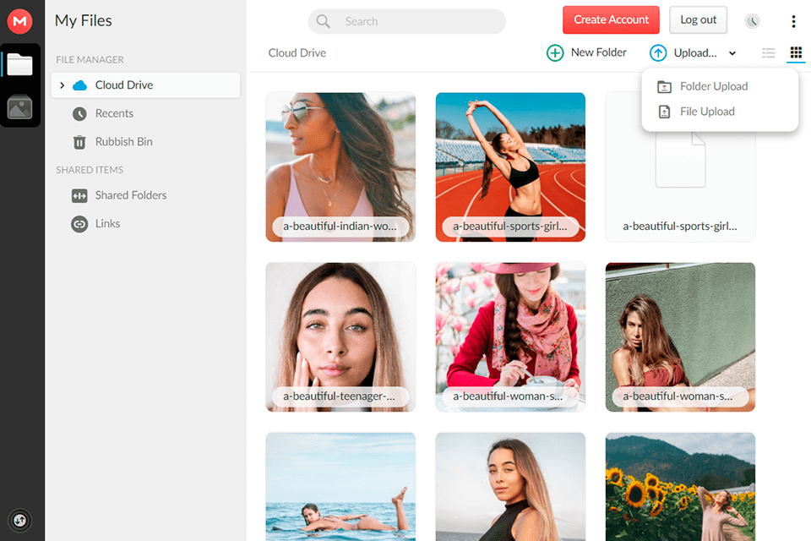Click the trash icon next to Rubbish Bin
Screen dimensions: 811x541
point(79,142)
